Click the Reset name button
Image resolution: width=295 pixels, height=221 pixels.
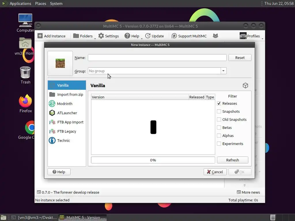point(240,58)
